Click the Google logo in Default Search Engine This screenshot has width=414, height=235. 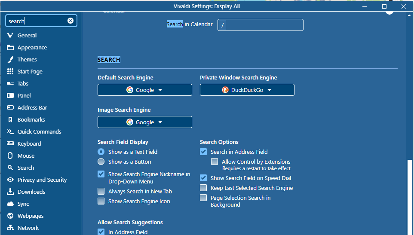(x=130, y=90)
